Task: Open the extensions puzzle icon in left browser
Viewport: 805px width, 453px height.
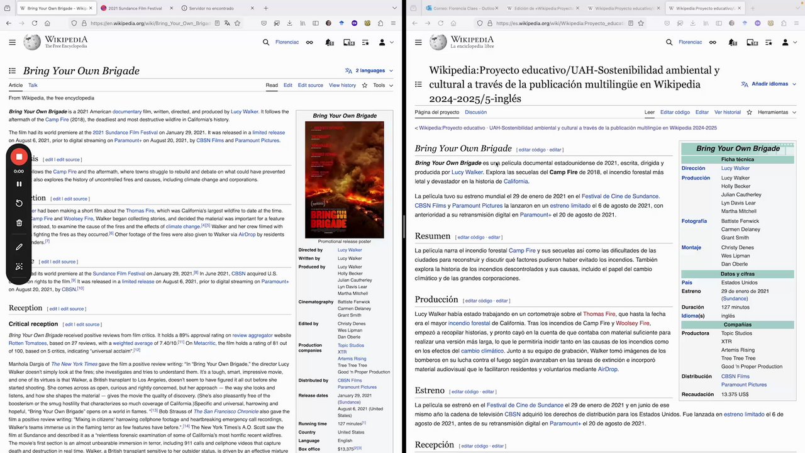Action: pos(381,23)
